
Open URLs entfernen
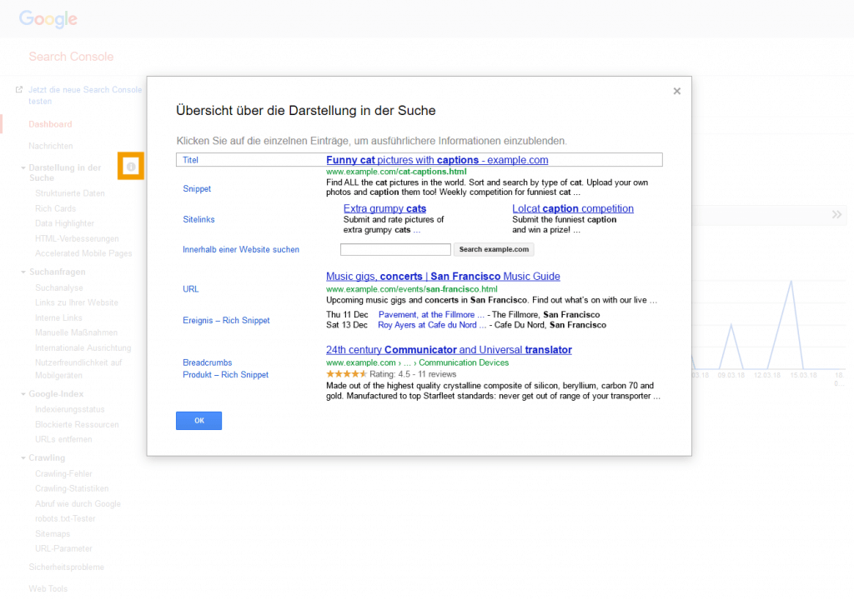(63, 439)
